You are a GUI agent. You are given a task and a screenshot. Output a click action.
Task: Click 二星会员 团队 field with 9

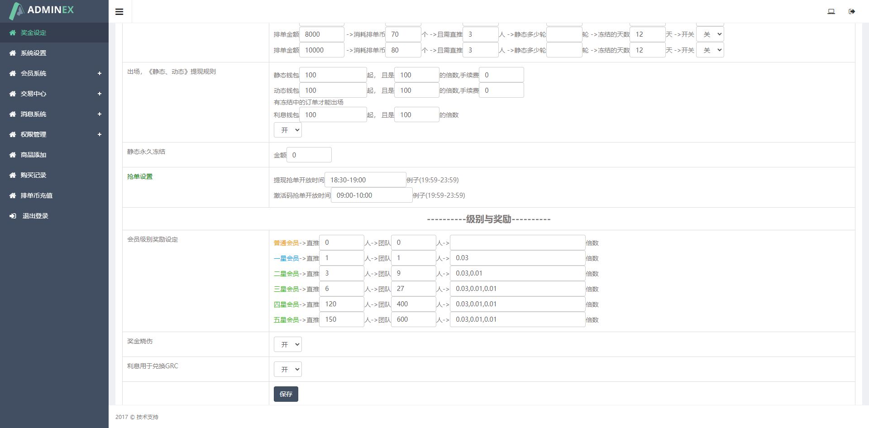coord(414,273)
